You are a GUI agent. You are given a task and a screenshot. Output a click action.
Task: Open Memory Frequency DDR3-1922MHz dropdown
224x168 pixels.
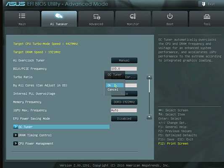click(x=124, y=102)
